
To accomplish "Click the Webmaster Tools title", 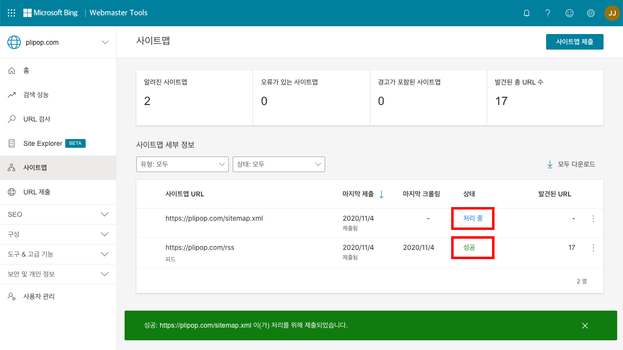I will pos(119,13).
